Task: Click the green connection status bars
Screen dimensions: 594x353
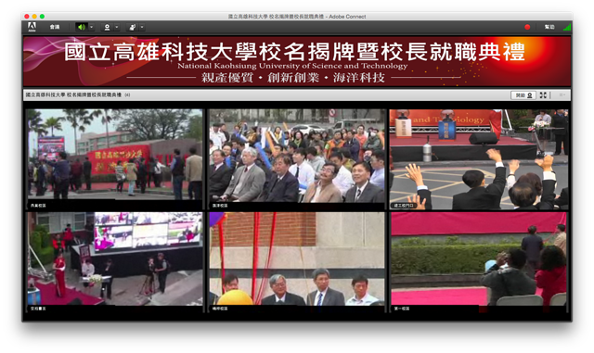Action: click(x=567, y=27)
